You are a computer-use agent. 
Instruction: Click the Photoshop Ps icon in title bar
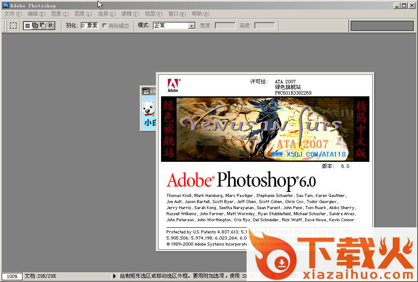click(x=6, y=5)
